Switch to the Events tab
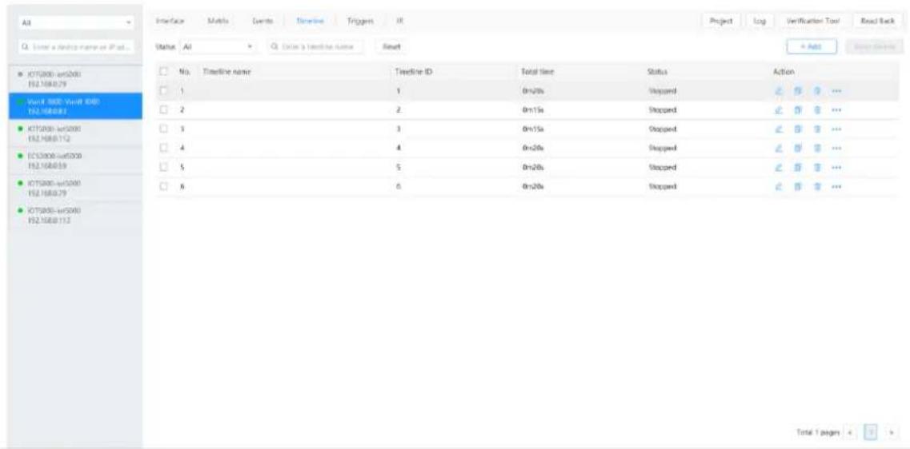This screenshot has width=910, height=449. [263, 22]
